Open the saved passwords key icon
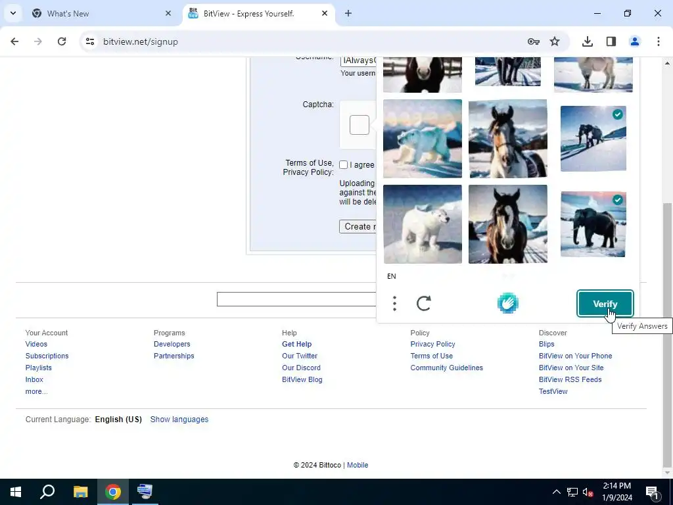Screen dimensions: 673x505 [534, 41]
